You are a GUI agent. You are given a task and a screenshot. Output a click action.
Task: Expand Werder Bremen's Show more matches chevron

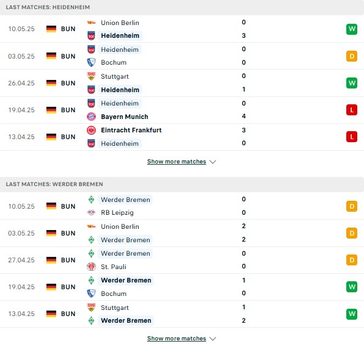(x=213, y=339)
